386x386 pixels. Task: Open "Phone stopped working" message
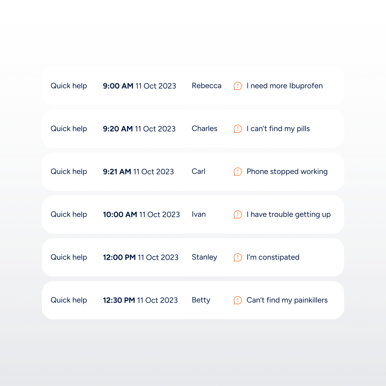287,172
